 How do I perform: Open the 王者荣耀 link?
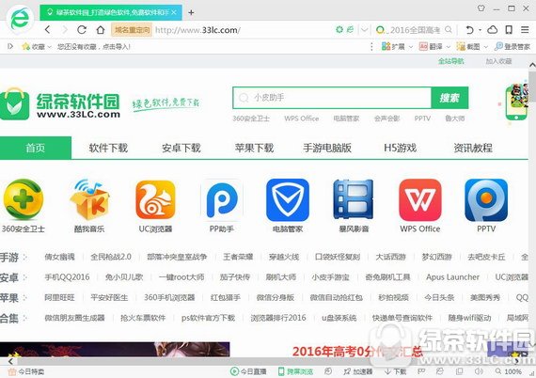coord(238,257)
